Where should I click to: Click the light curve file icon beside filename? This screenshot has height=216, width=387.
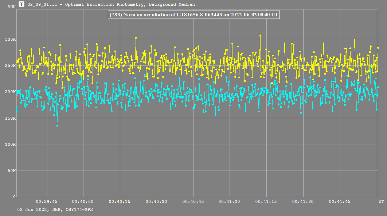click(21, 4)
